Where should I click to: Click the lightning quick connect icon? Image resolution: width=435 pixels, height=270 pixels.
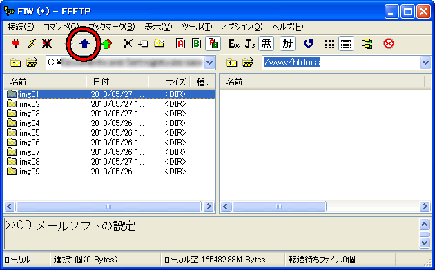tap(31, 43)
